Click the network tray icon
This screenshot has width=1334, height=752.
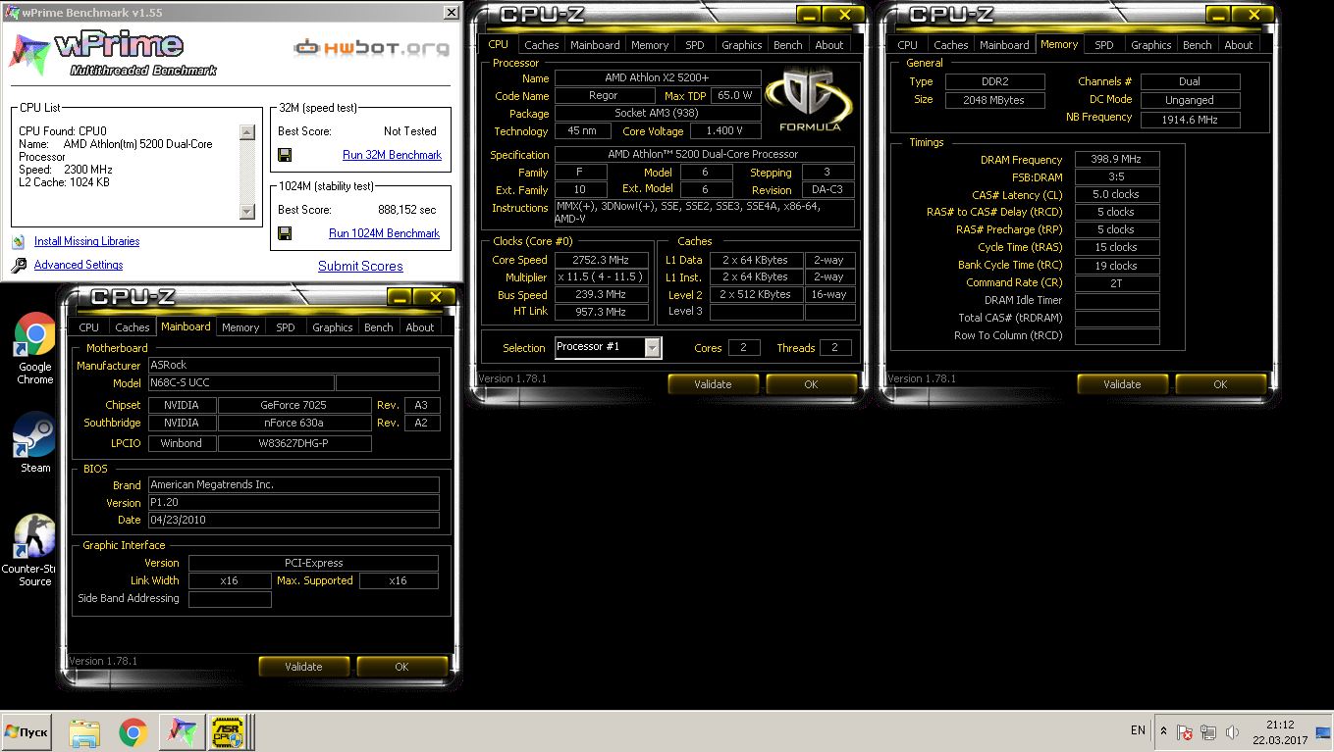tap(1208, 732)
